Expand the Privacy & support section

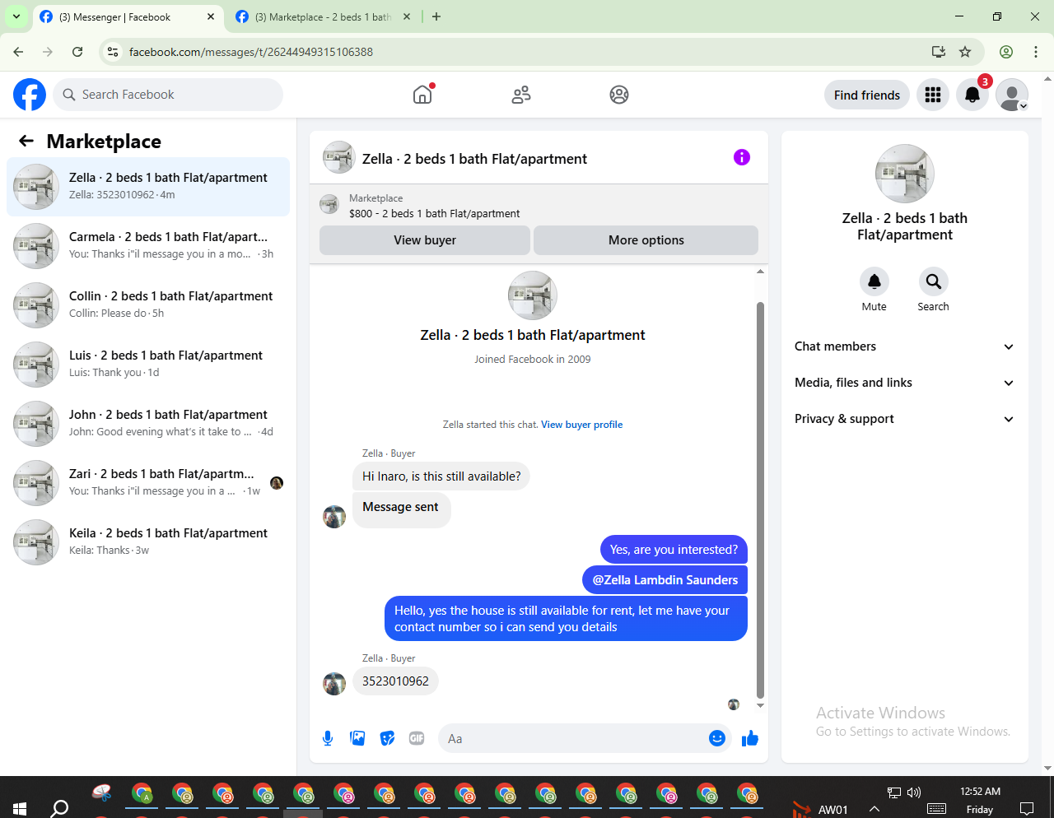[x=905, y=419]
